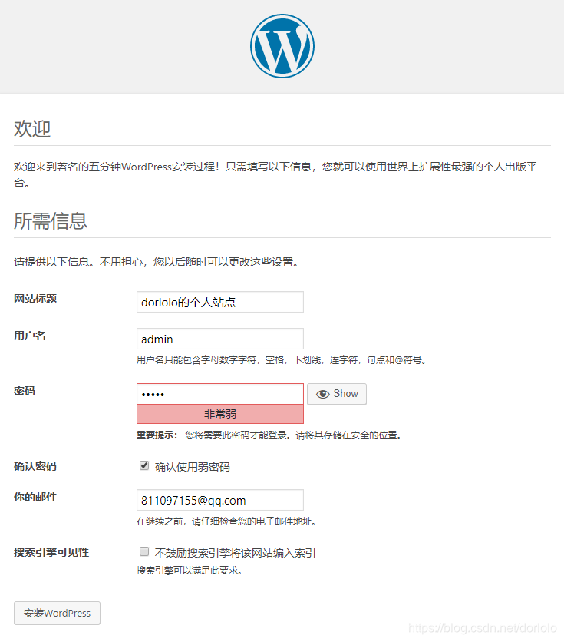Click the 不鼓励搜索引擎将该网站编入索引 label text
564x642 pixels.
coord(235,553)
